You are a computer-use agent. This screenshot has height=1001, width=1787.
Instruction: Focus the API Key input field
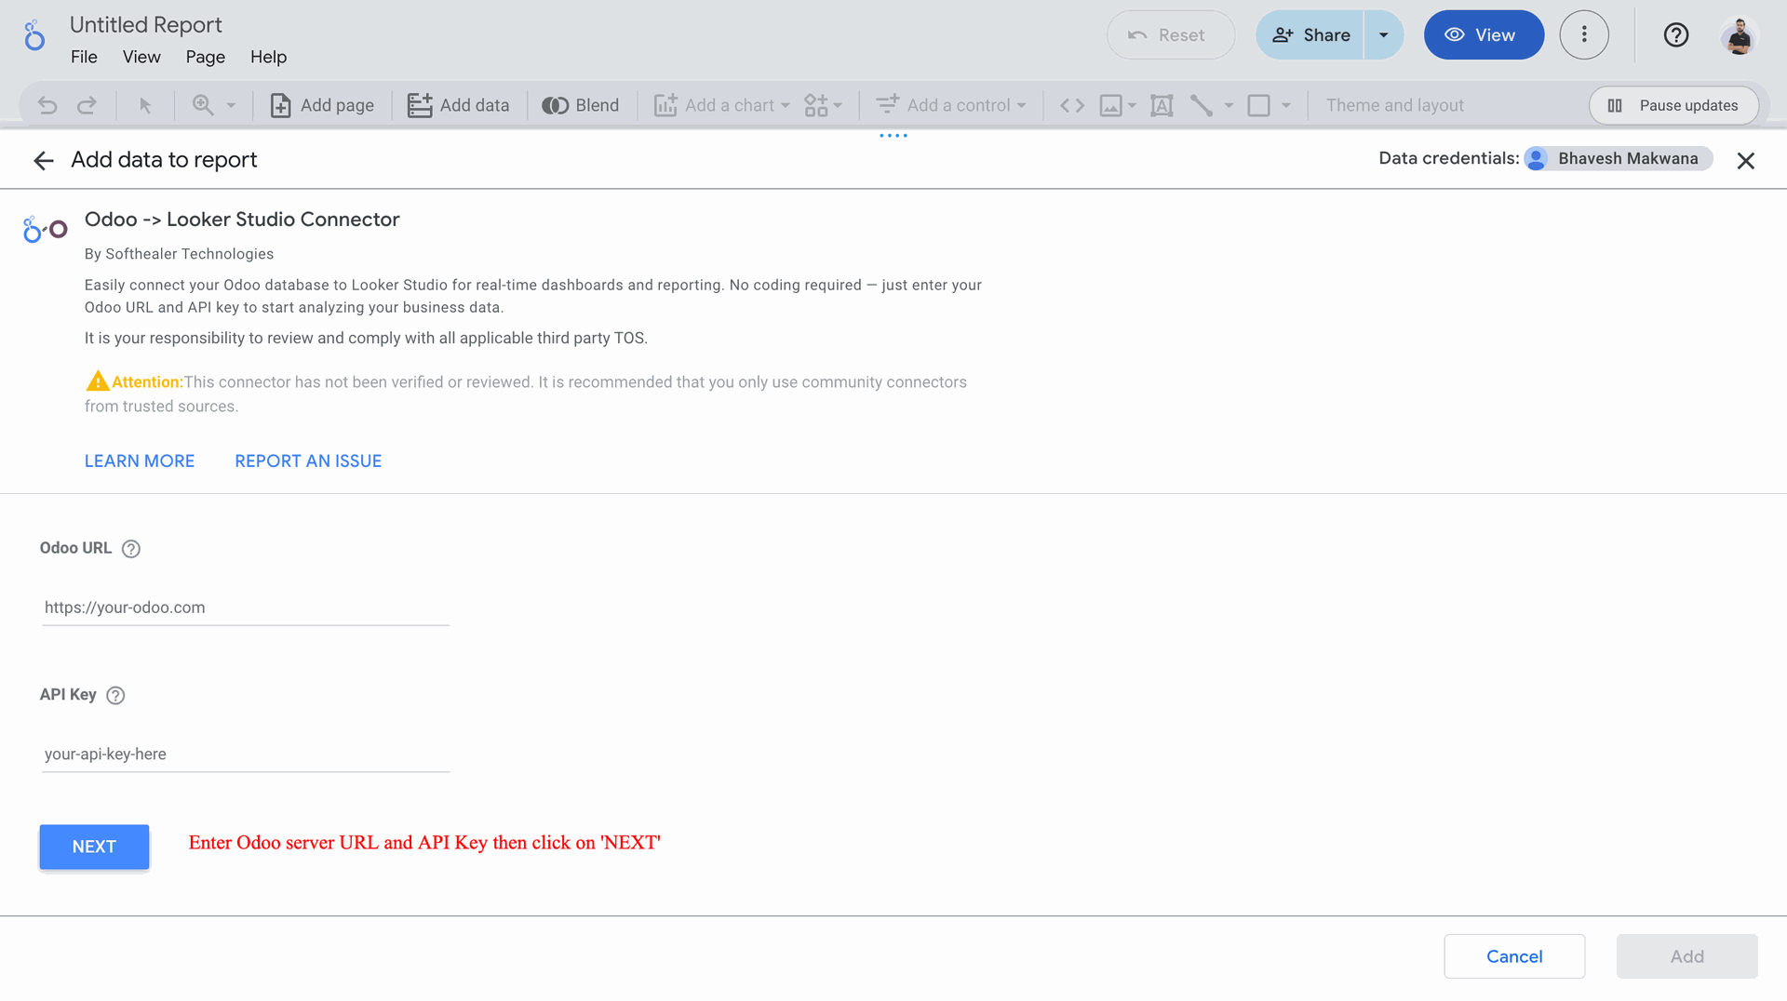[x=246, y=754]
